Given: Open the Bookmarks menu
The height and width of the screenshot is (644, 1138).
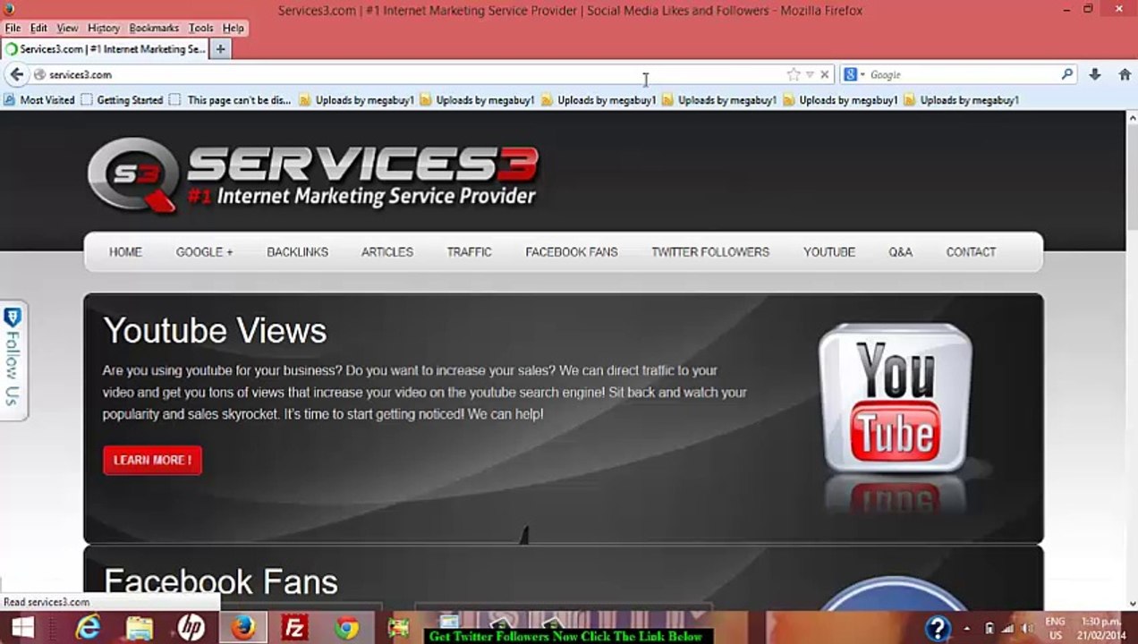Looking at the screenshot, I should tap(154, 29).
